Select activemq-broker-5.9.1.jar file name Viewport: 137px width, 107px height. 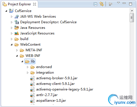tap(57, 78)
